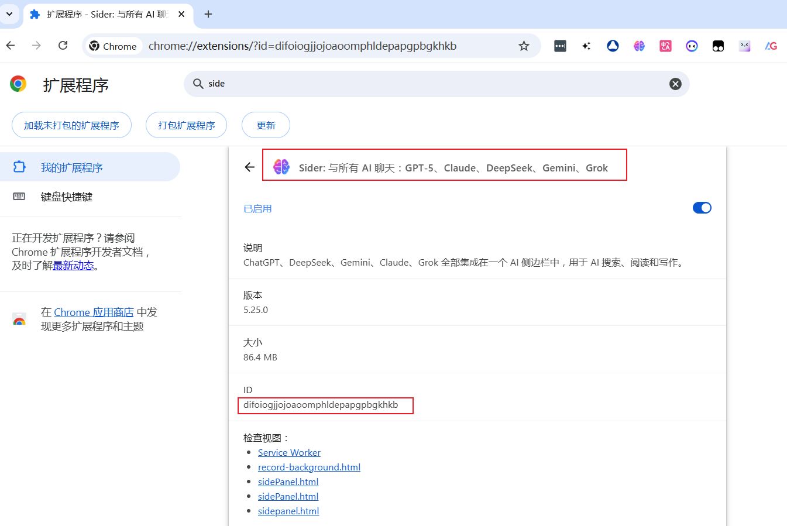Bookmark this page with the star icon
The image size is (787, 526).
pos(524,46)
